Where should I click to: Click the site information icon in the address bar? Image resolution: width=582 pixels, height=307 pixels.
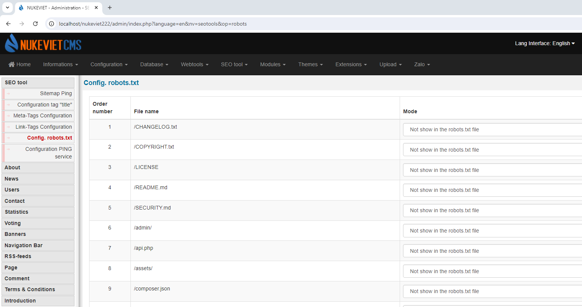(x=52, y=24)
